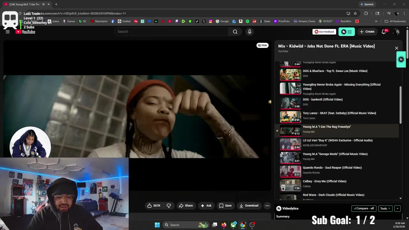Open the RotoWire bookmark
The height and width of the screenshot is (230, 409).
click(344, 21)
